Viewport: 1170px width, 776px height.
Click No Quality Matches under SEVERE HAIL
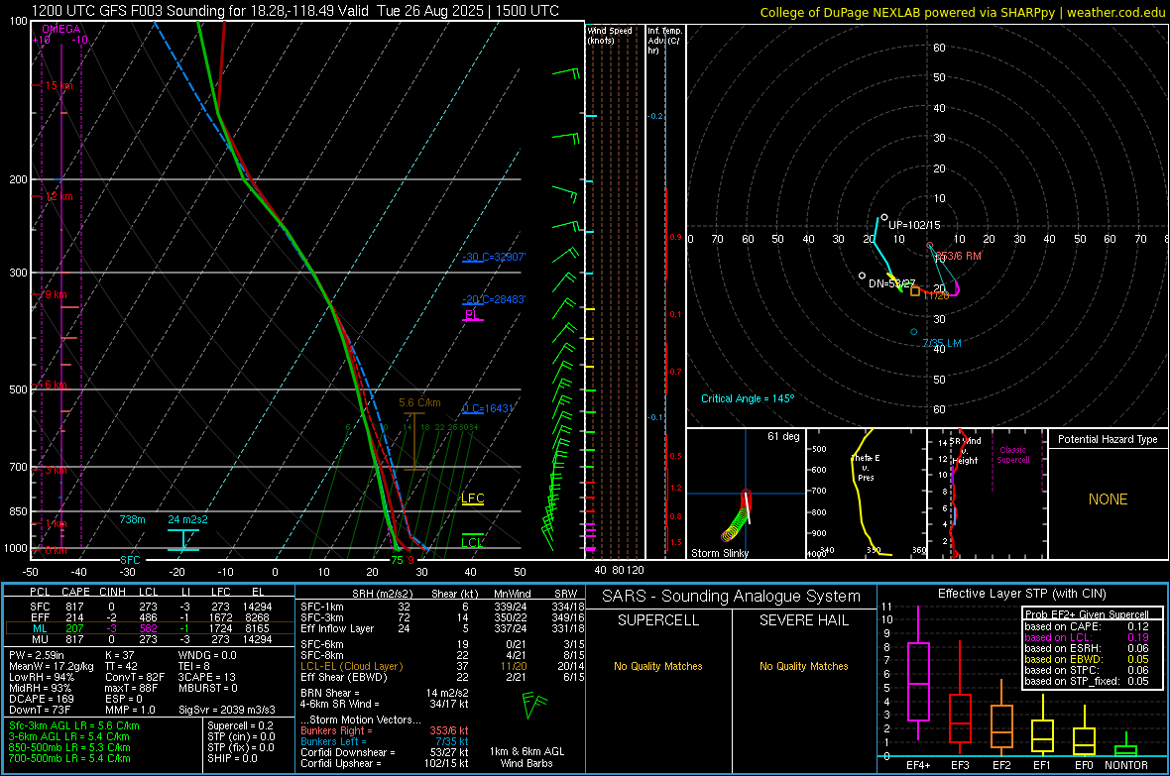pyautogui.click(x=803, y=666)
